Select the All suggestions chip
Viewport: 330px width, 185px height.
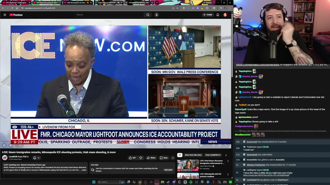pos(180,155)
